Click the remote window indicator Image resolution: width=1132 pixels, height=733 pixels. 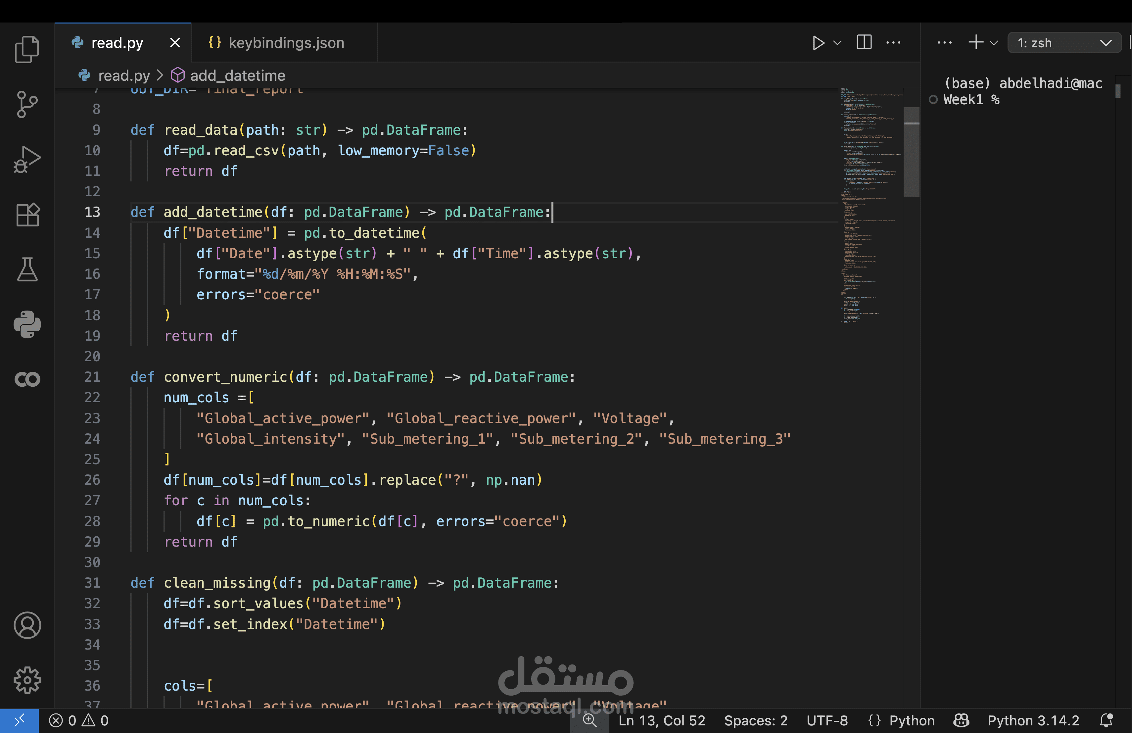tap(19, 721)
